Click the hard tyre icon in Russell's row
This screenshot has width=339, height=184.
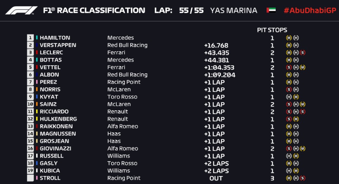(289, 156)
